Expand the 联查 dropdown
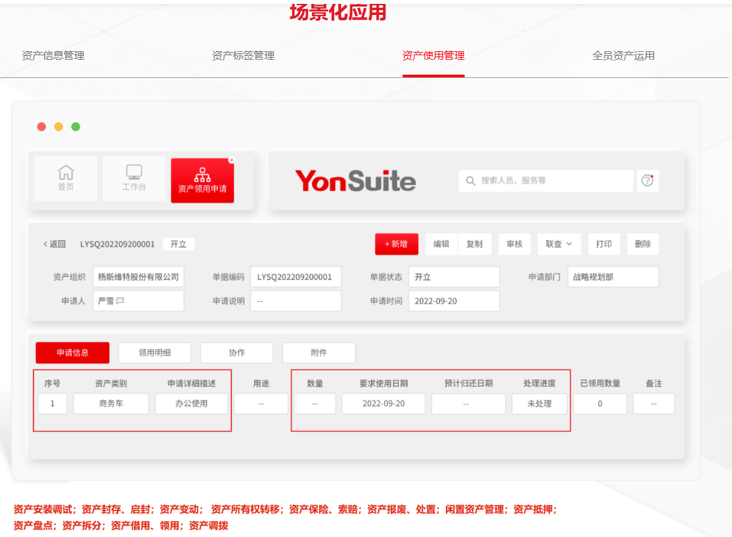 pos(559,244)
